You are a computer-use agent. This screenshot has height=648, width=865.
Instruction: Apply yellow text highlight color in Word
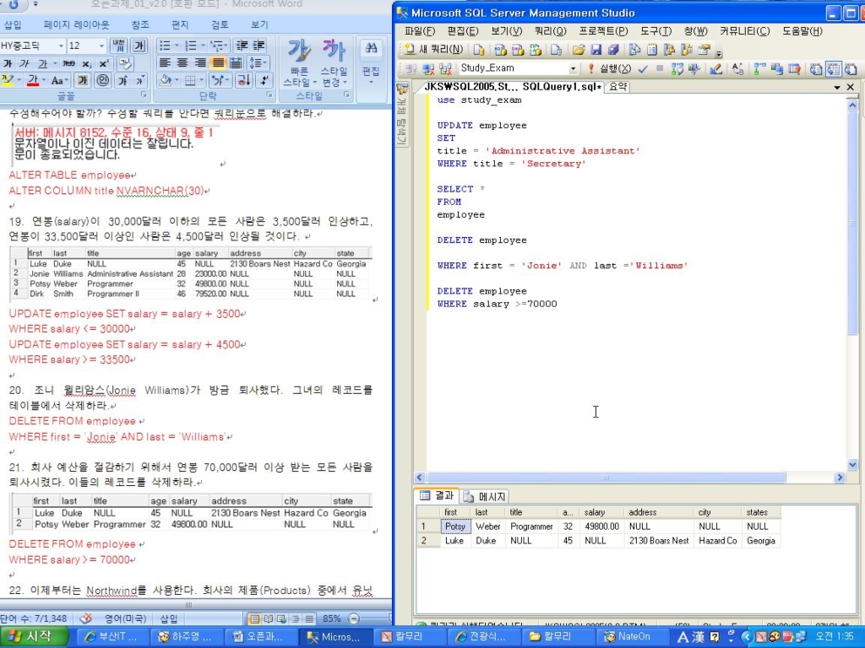(x=7, y=80)
